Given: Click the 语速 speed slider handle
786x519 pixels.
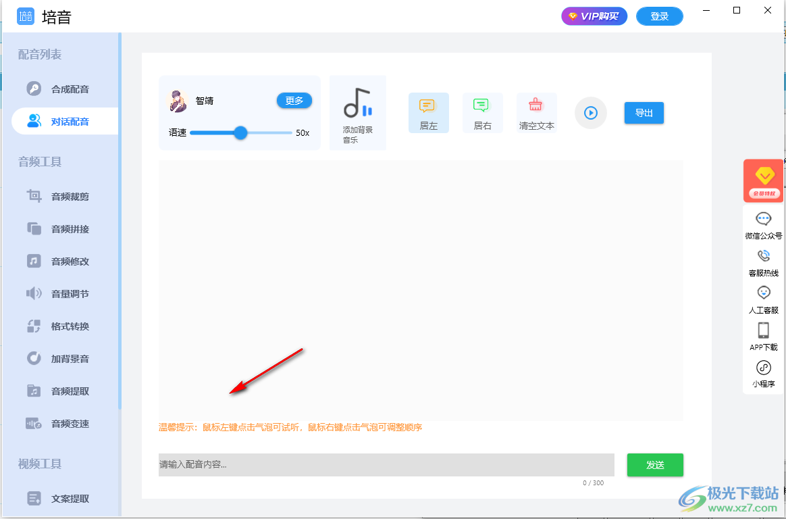Looking at the screenshot, I should click(x=240, y=133).
